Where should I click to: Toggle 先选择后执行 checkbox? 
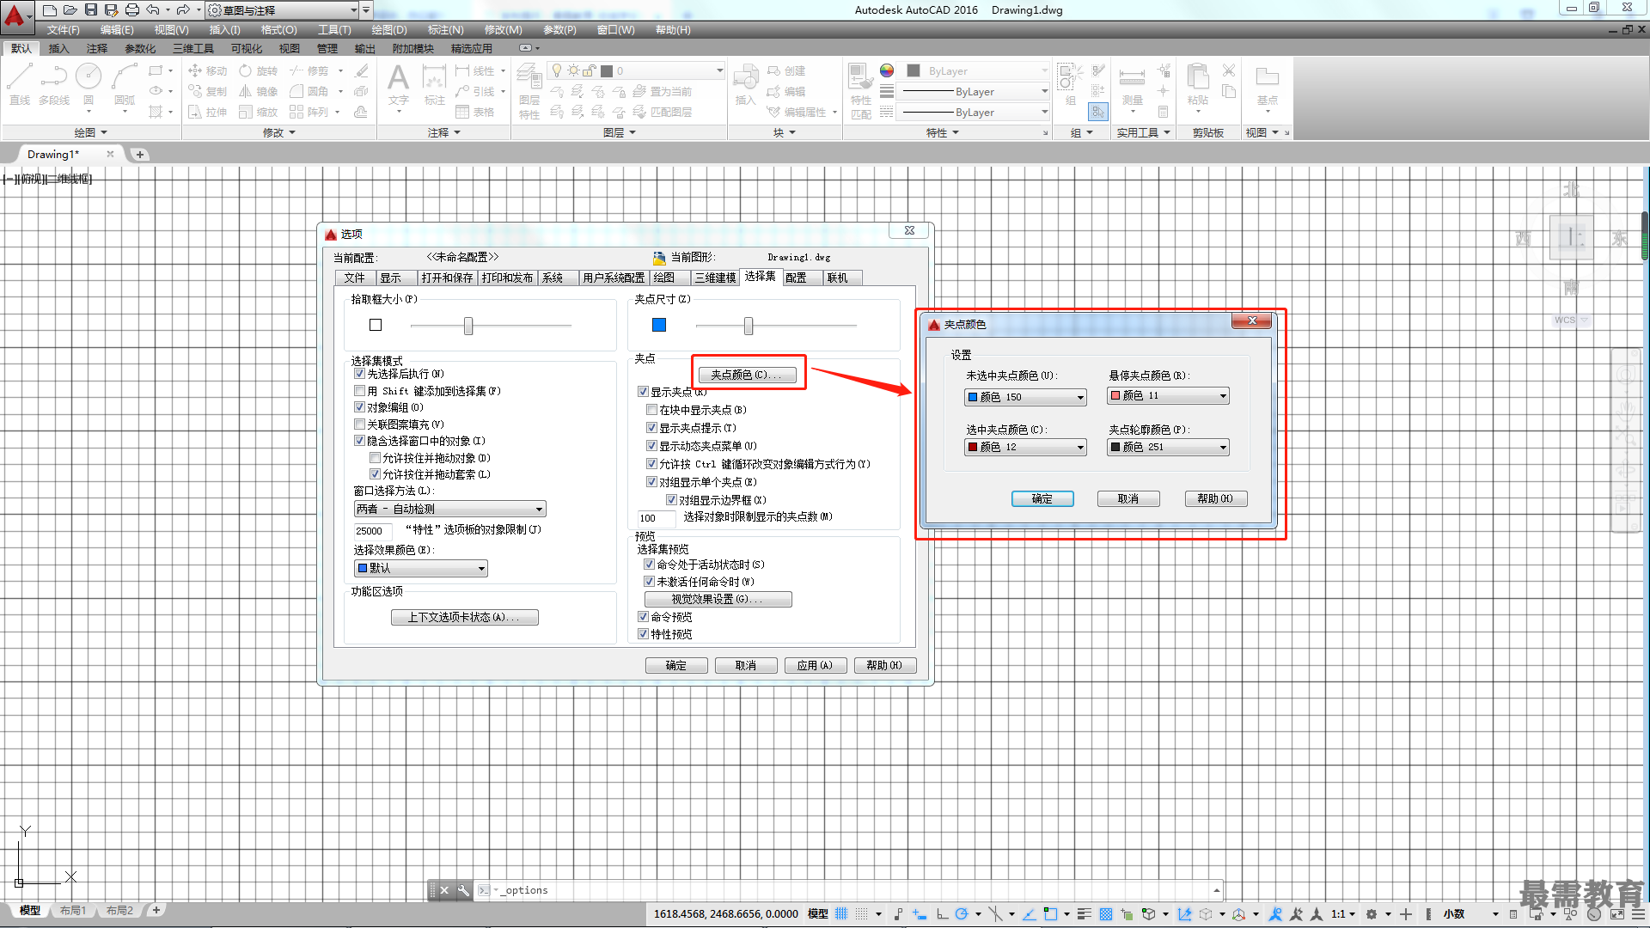(x=359, y=374)
